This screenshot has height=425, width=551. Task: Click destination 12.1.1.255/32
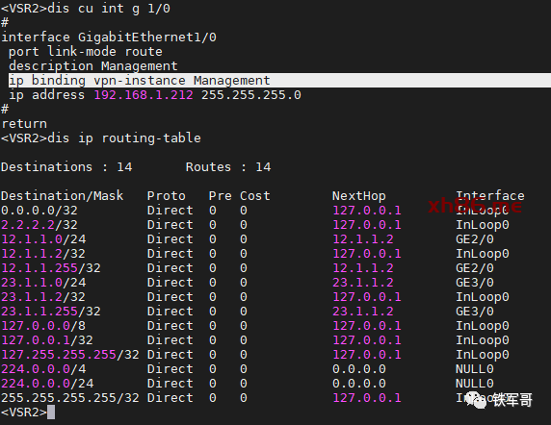click(x=51, y=268)
